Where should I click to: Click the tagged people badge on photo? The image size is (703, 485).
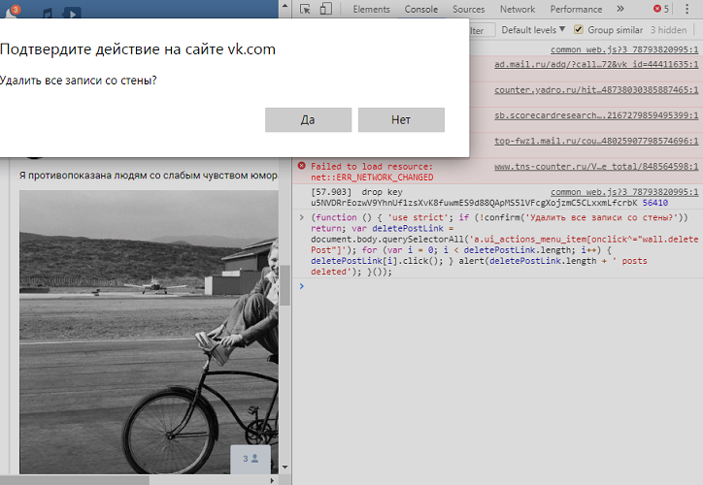[x=251, y=459]
